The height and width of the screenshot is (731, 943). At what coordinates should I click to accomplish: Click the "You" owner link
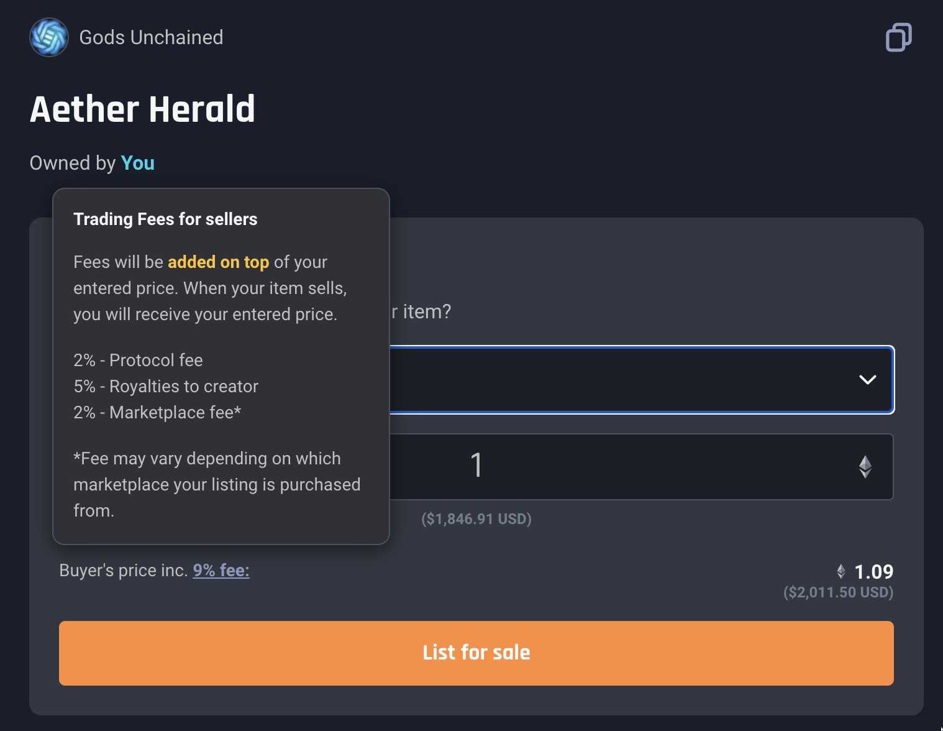pyautogui.click(x=137, y=163)
